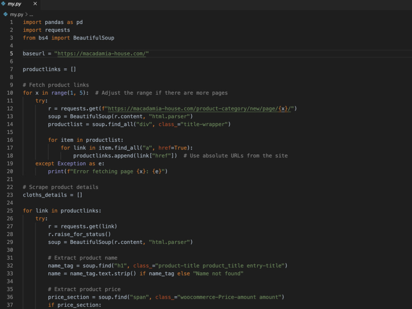Click 'soup = BeautifulSoup' on line 13

point(80,117)
